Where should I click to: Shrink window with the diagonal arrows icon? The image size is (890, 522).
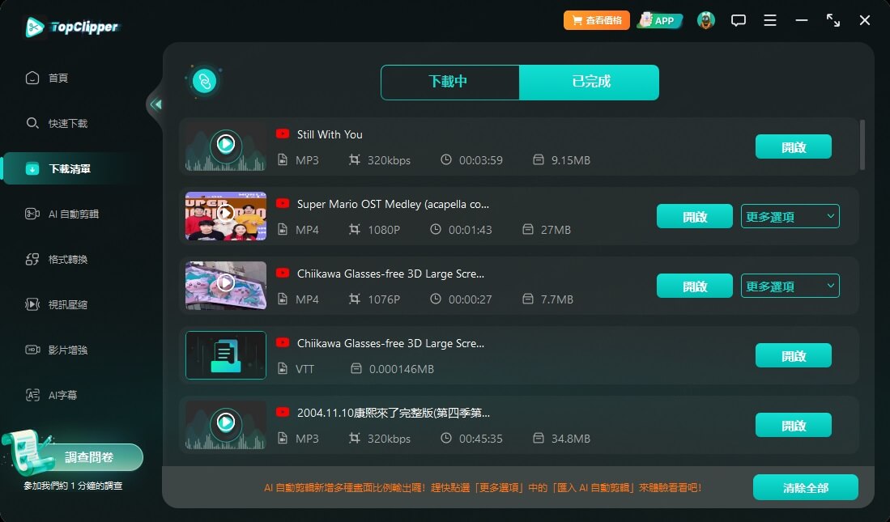point(833,20)
